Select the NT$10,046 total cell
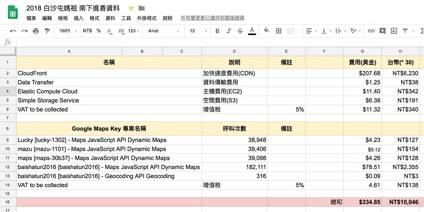The image size is (424, 212). pyautogui.click(x=401, y=202)
